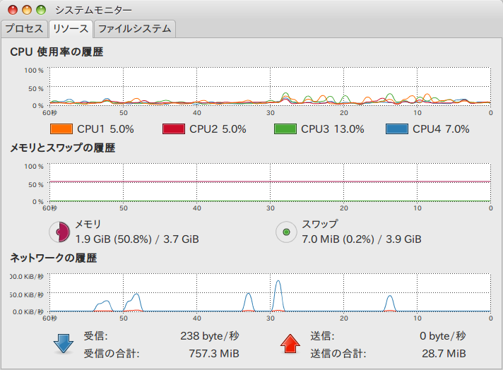
Task: Open the red CPU2 color picker
Action: click(174, 129)
